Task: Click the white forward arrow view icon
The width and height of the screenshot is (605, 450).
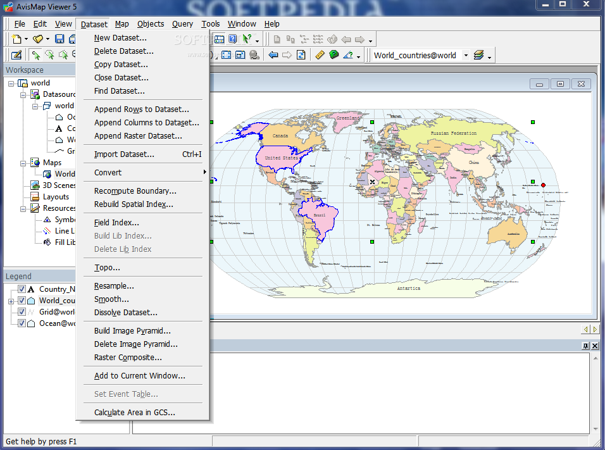Action: pos(287,55)
